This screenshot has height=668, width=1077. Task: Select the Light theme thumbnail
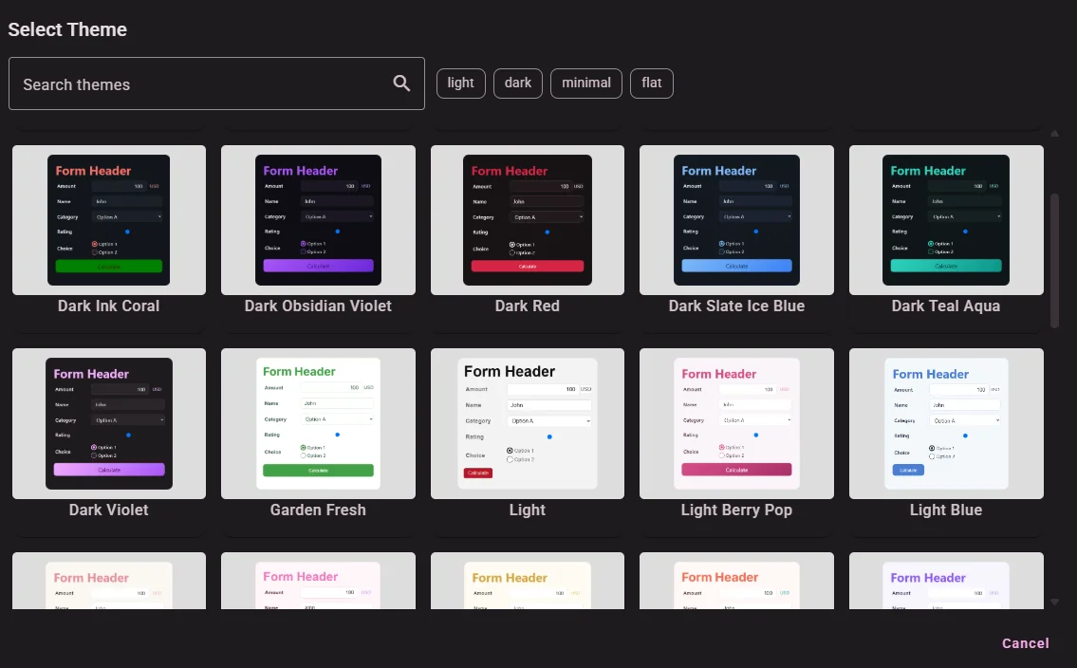[x=528, y=423]
